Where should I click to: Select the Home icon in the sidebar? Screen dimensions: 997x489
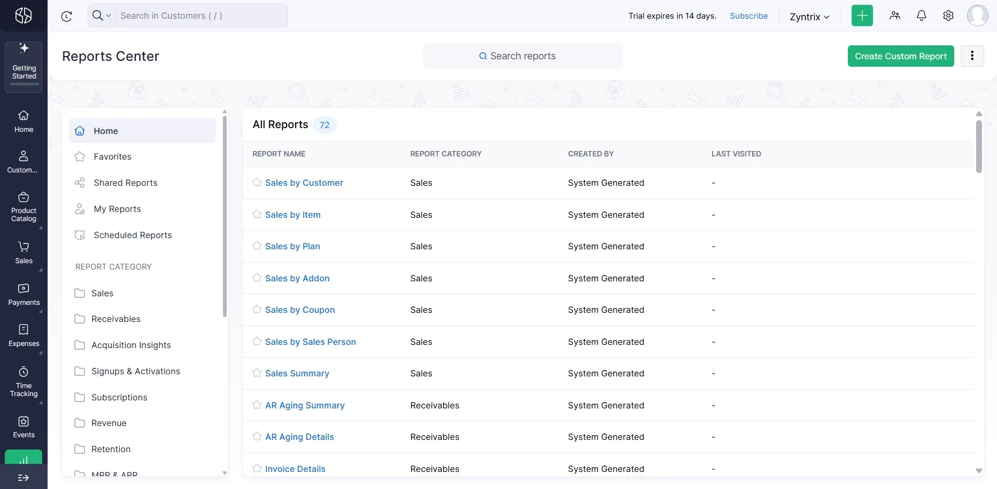[x=24, y=121]
